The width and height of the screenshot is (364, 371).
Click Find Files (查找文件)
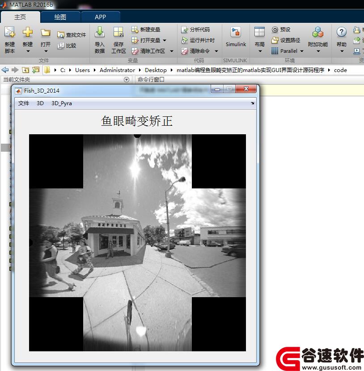[72, 35]
